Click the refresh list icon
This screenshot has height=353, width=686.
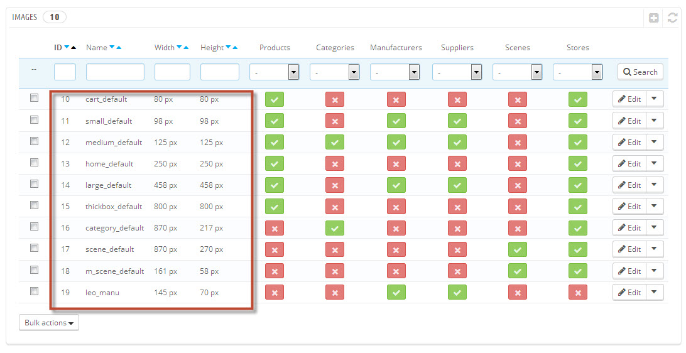672,18
